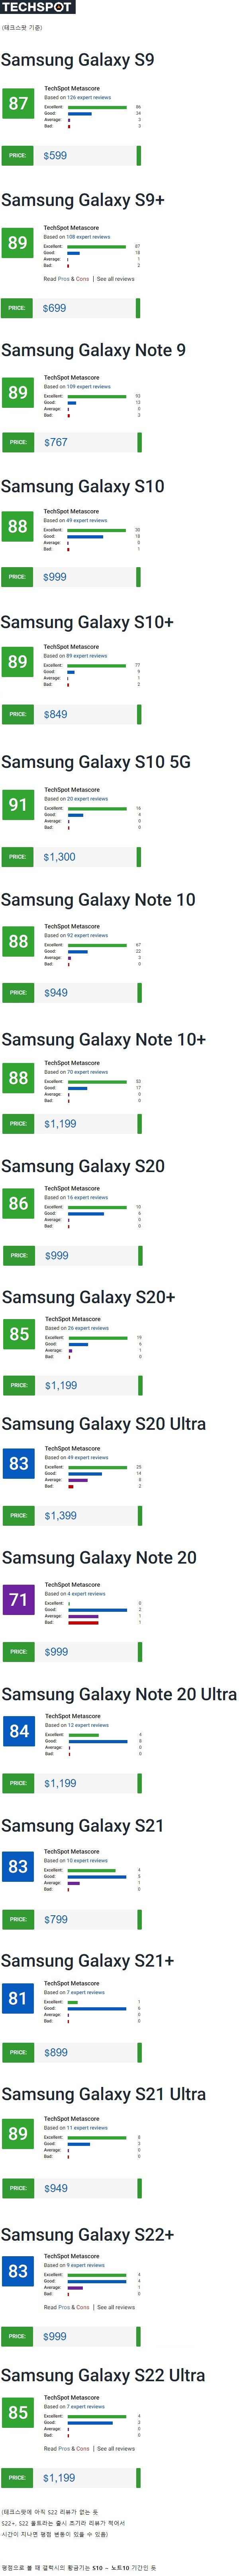Click the $1,399 Galaxy S20 Ultra price
This screenshot has width=239, height=2576.
[x=60, y=1516]
